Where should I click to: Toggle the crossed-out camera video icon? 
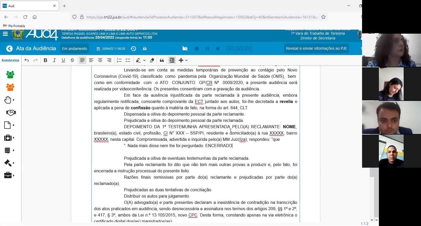[x=185, y=49]
